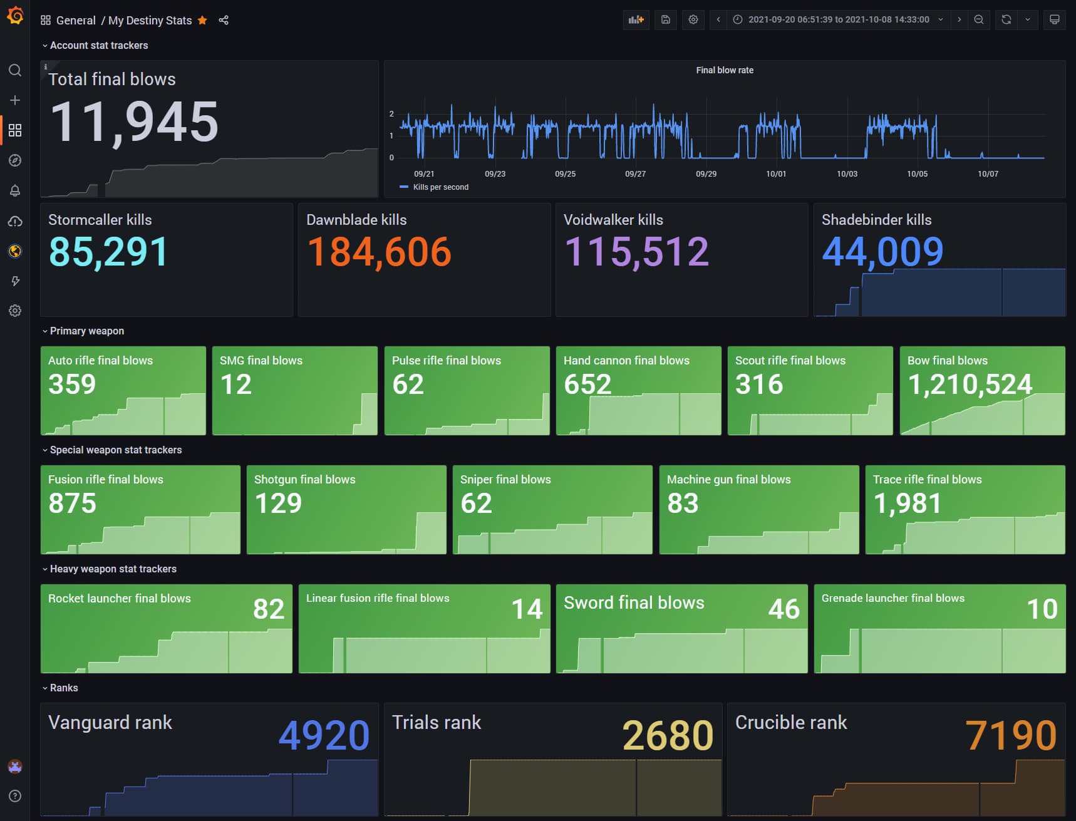This screenshot has width=1076, height=821.
Task: Click the Vanguard rank panel title
Action: [110, 722]
